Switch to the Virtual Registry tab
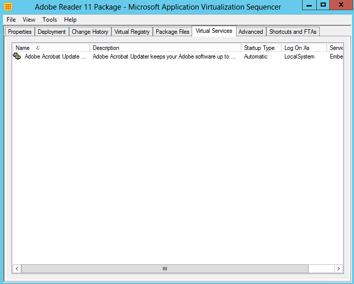This screenshot has width=354, height=284. (x=132, y=32)
